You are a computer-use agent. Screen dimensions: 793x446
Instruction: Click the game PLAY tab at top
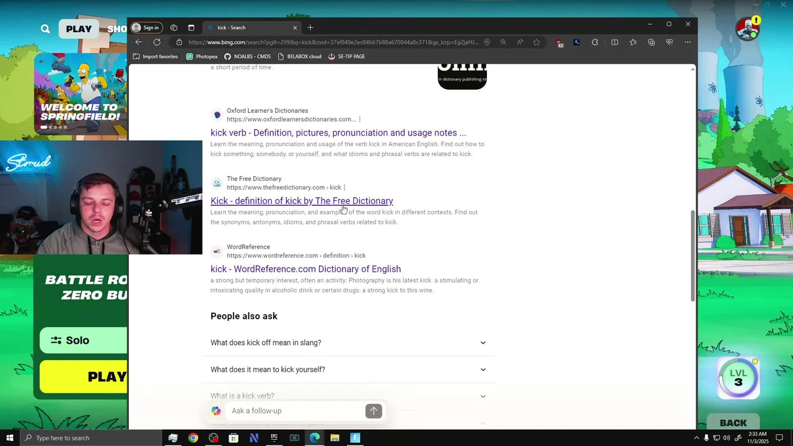pyautogui.click(x=79, y=28)
